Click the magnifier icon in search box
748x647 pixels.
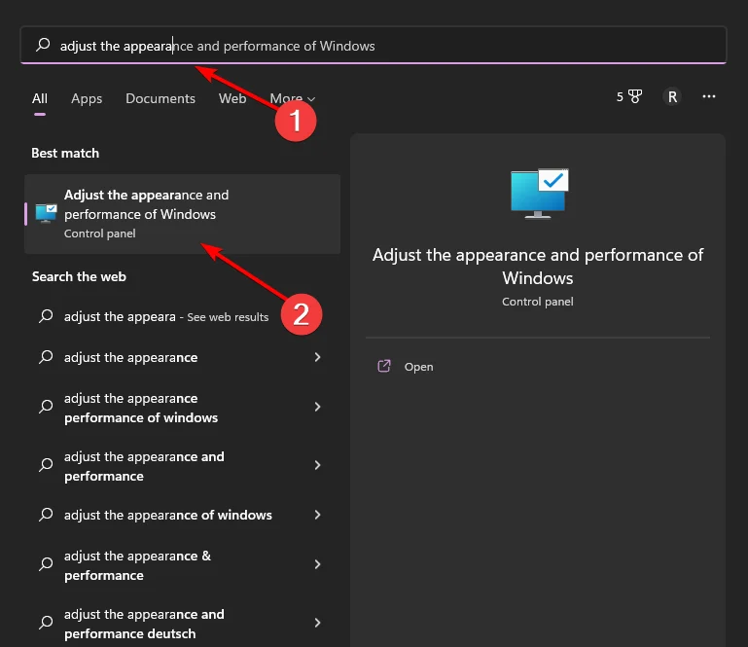(x=43, y=46)
